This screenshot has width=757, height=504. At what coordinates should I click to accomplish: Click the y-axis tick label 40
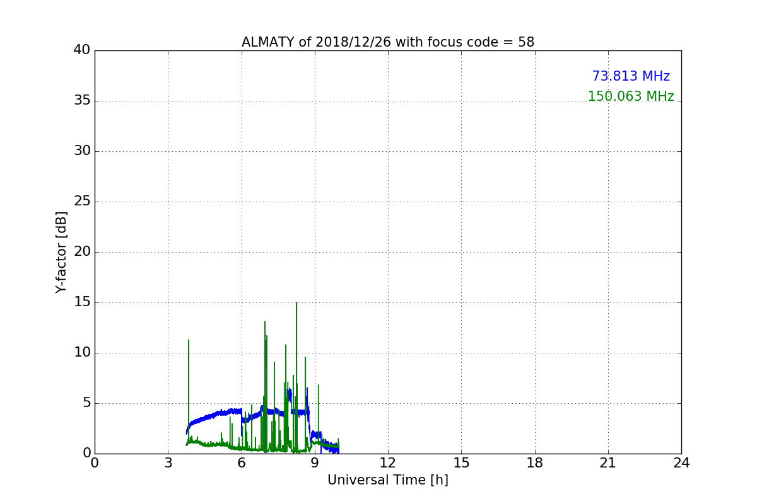[x=82, y=50]
